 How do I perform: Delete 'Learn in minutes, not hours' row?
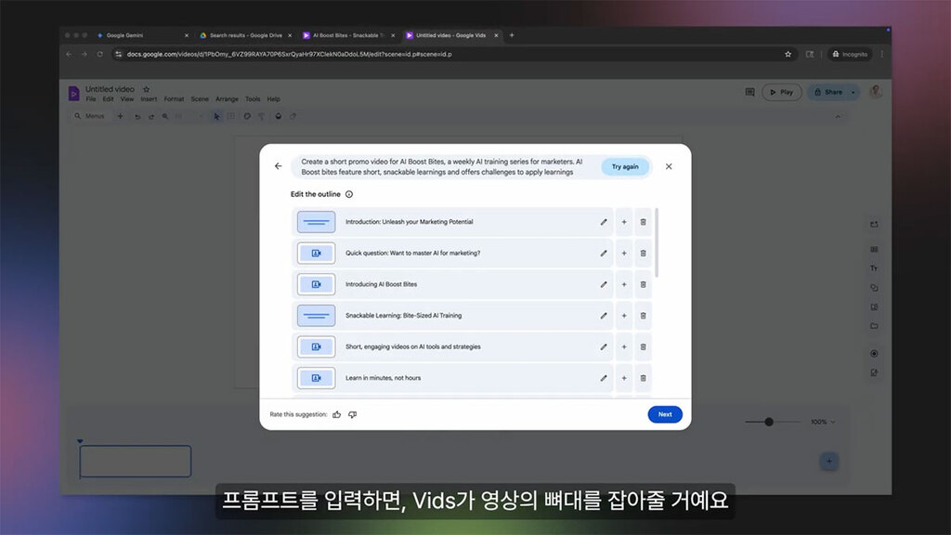point(644,378)
